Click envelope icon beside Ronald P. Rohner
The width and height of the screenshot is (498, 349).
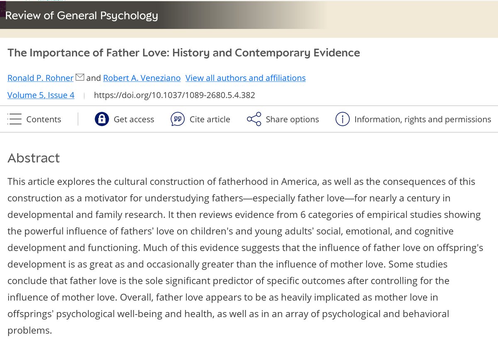[80, 77]
